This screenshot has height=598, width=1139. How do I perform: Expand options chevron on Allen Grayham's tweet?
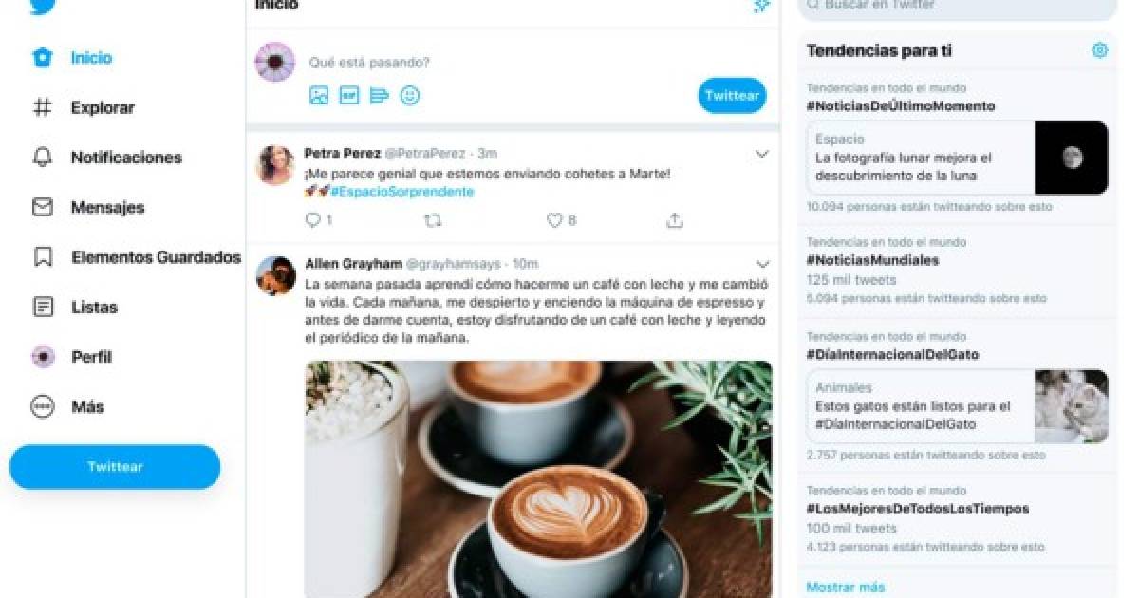pos(762,264)
